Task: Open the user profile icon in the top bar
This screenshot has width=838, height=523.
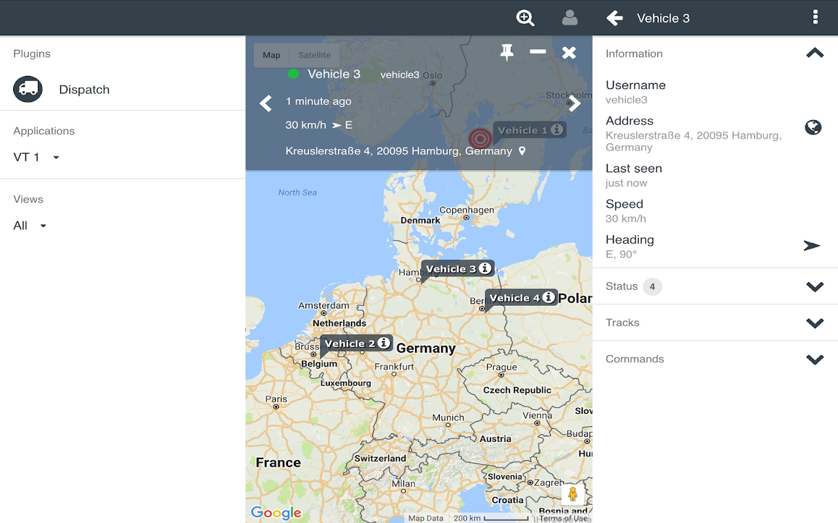Action: tap(570, 18)
